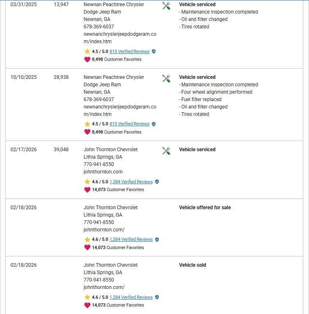This screenshot has width=309, height=314.
Task: Click the wrench icon on the 02/17/2026 service record
Action: coord(166,151)
